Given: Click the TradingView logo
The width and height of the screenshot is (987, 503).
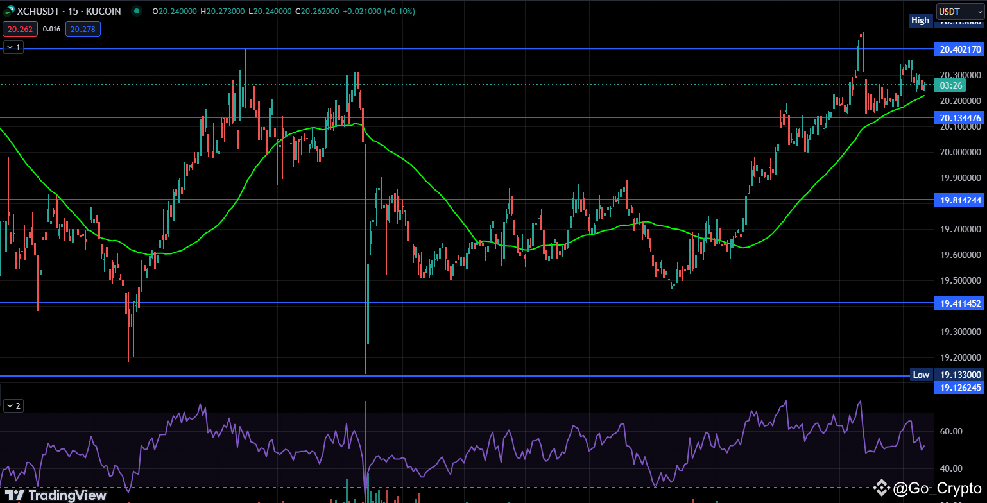Looking at the screenshot, I should [56, 495].
